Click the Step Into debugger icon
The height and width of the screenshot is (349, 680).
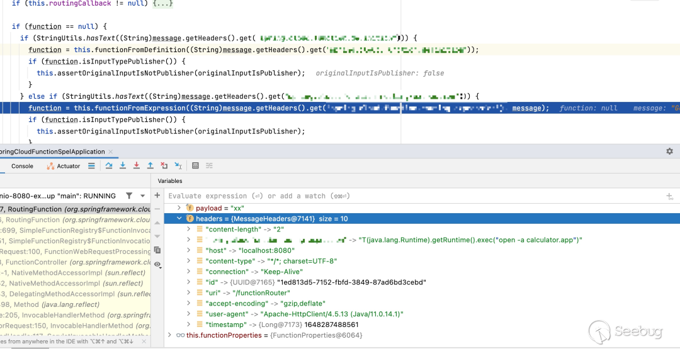click(x=123, y=166)
